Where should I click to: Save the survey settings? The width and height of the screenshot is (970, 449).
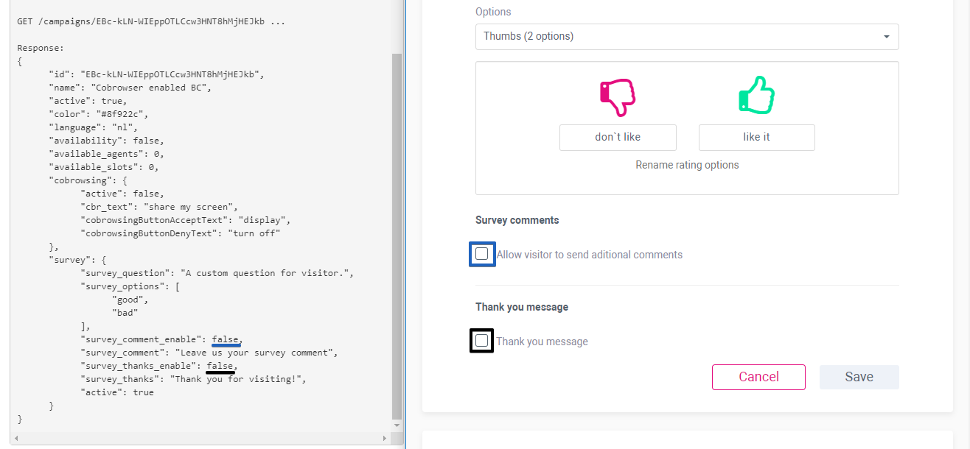pos(859,377)
